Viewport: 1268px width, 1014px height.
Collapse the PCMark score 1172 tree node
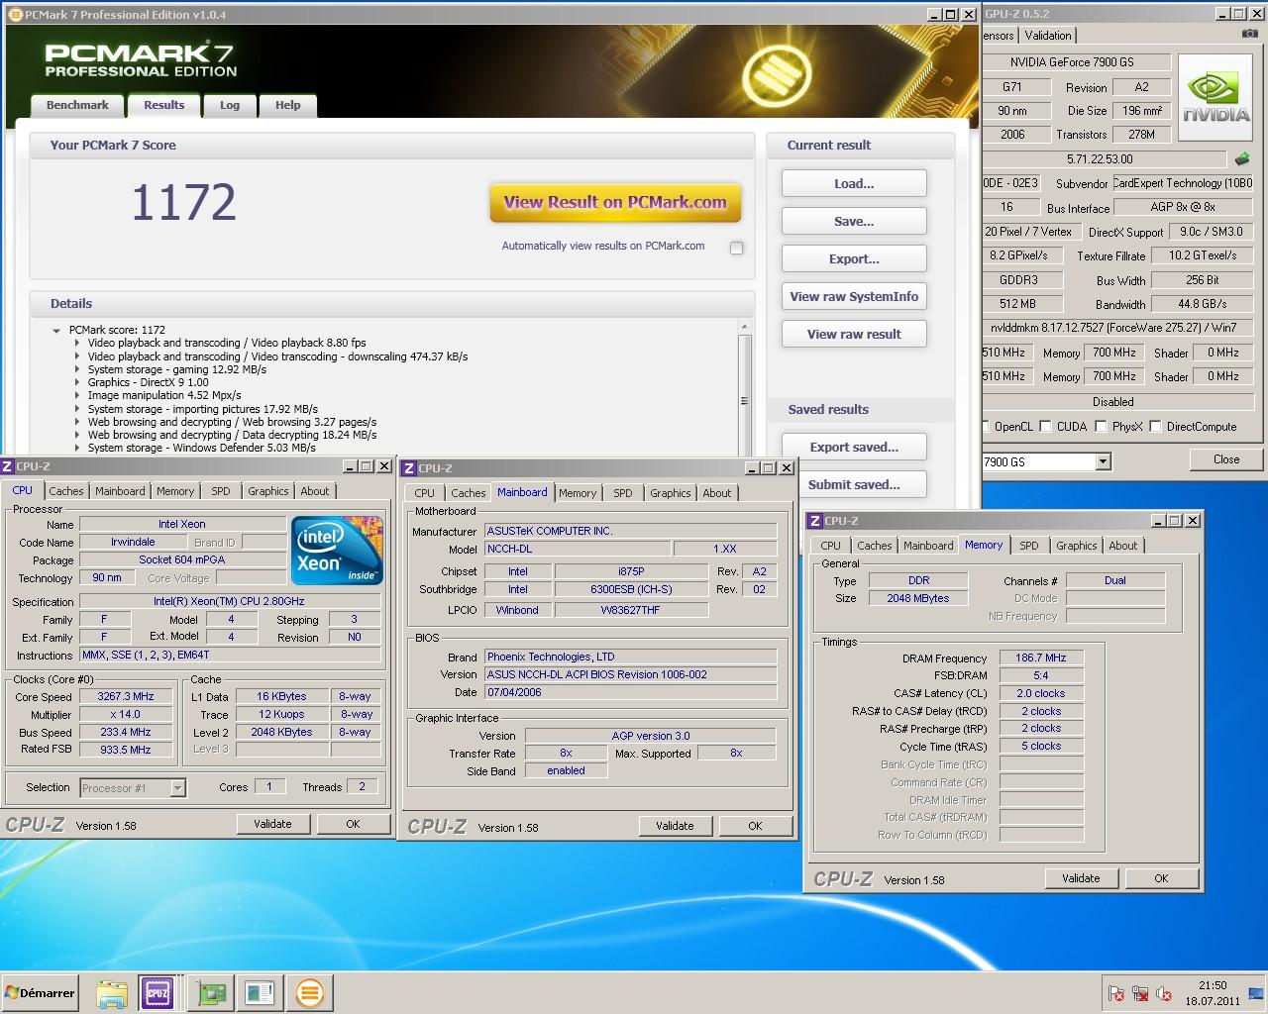pyautogui.click(x=56, y=331)
